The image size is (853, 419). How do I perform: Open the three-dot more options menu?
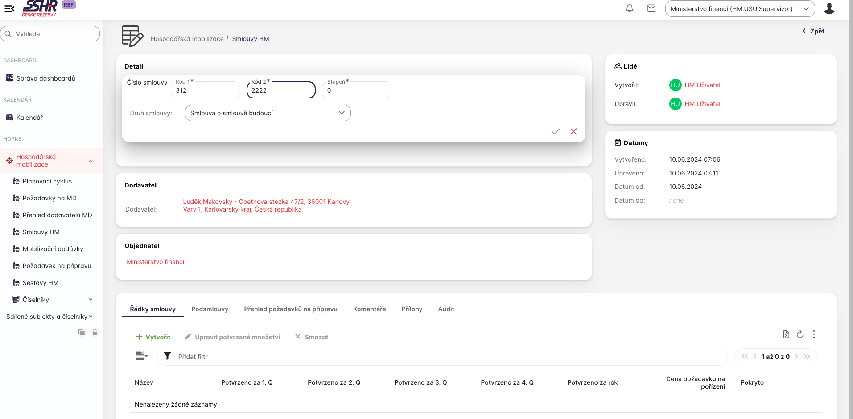814,334
